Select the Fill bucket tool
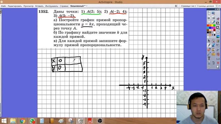221x124 pixels. pyautogui.click(x=213, y=50)
